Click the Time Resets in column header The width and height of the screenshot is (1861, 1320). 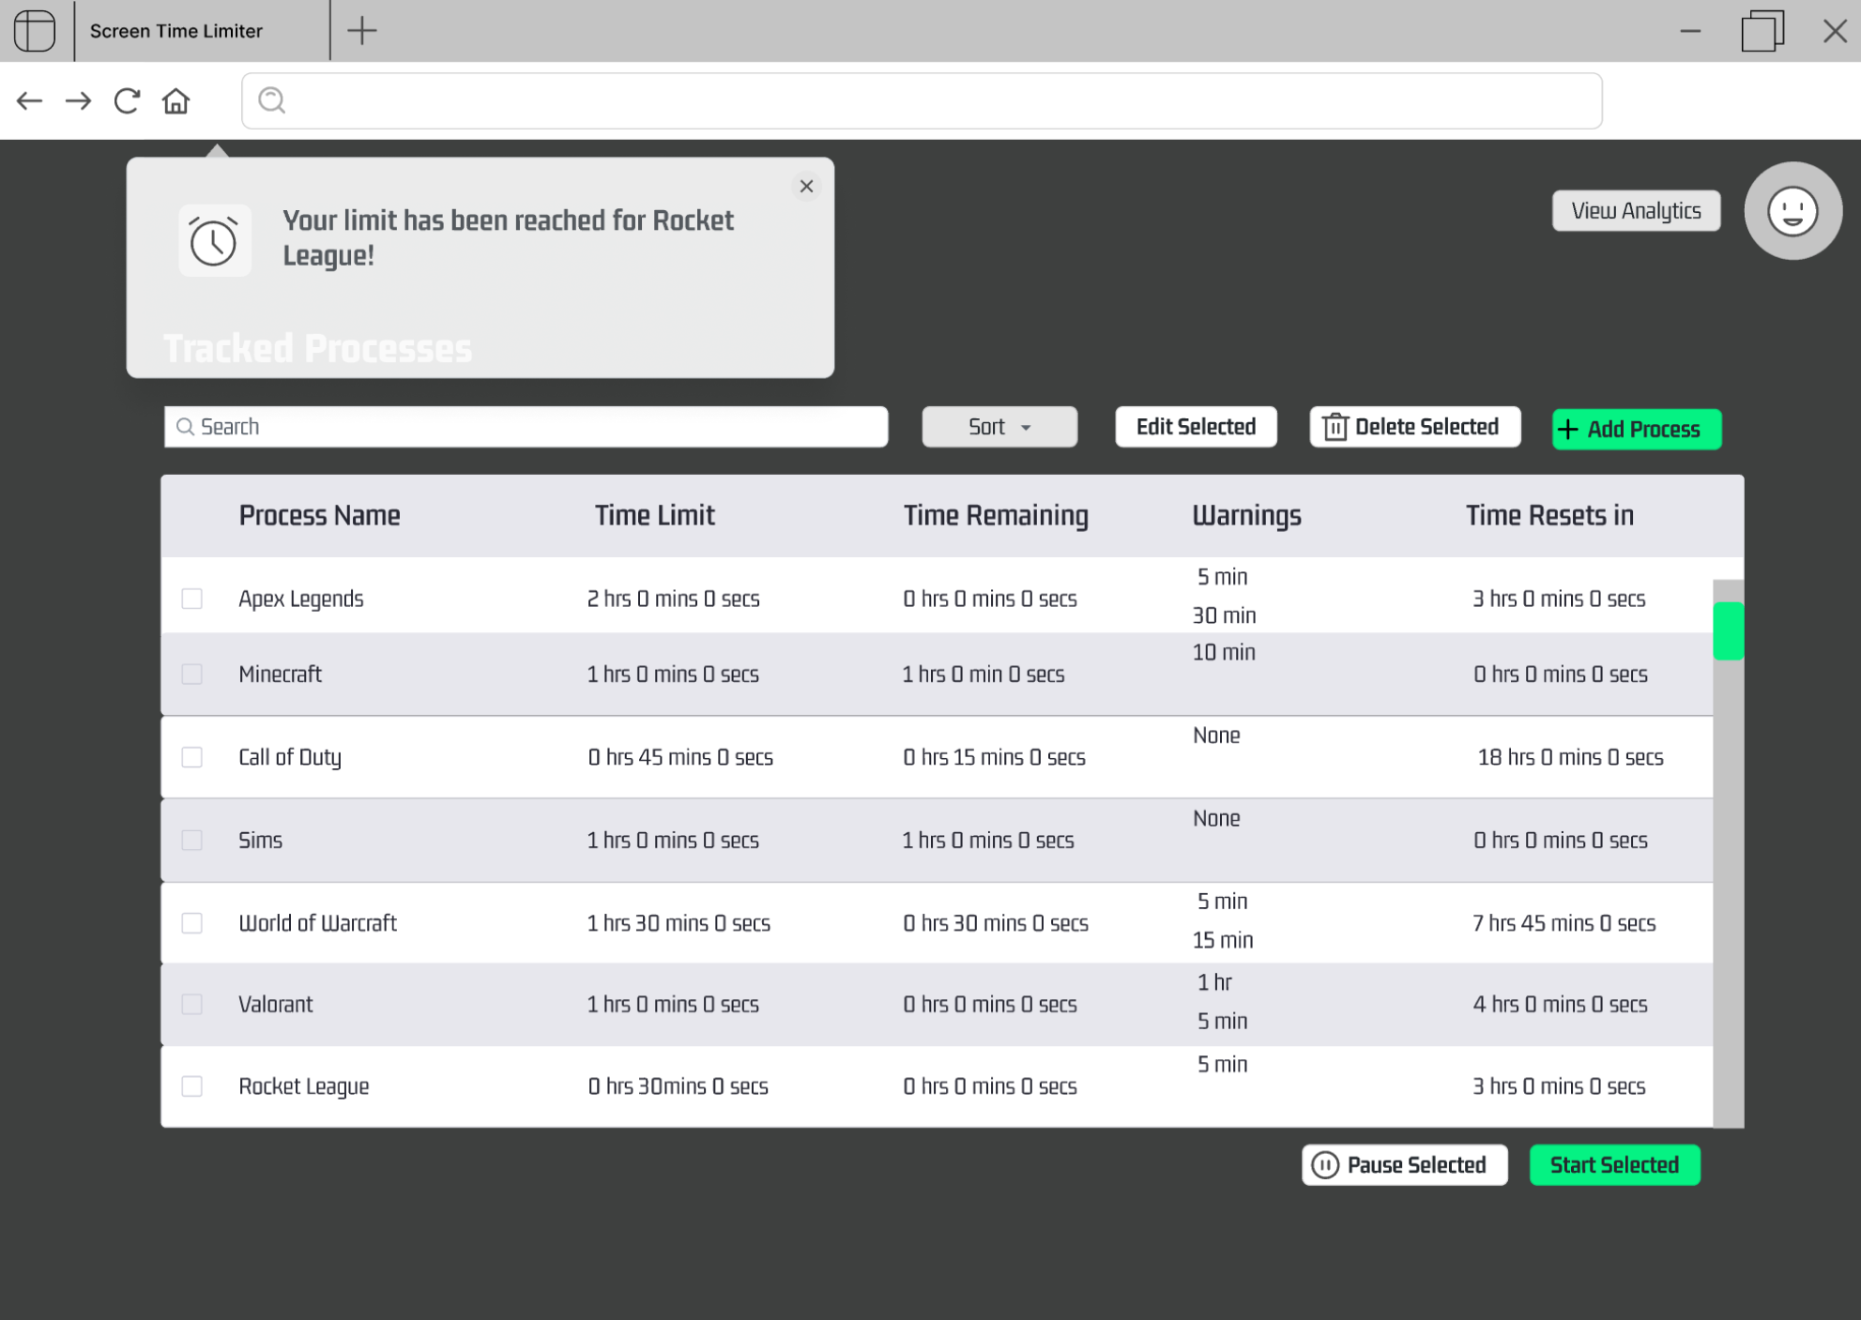coord(1549,515)
